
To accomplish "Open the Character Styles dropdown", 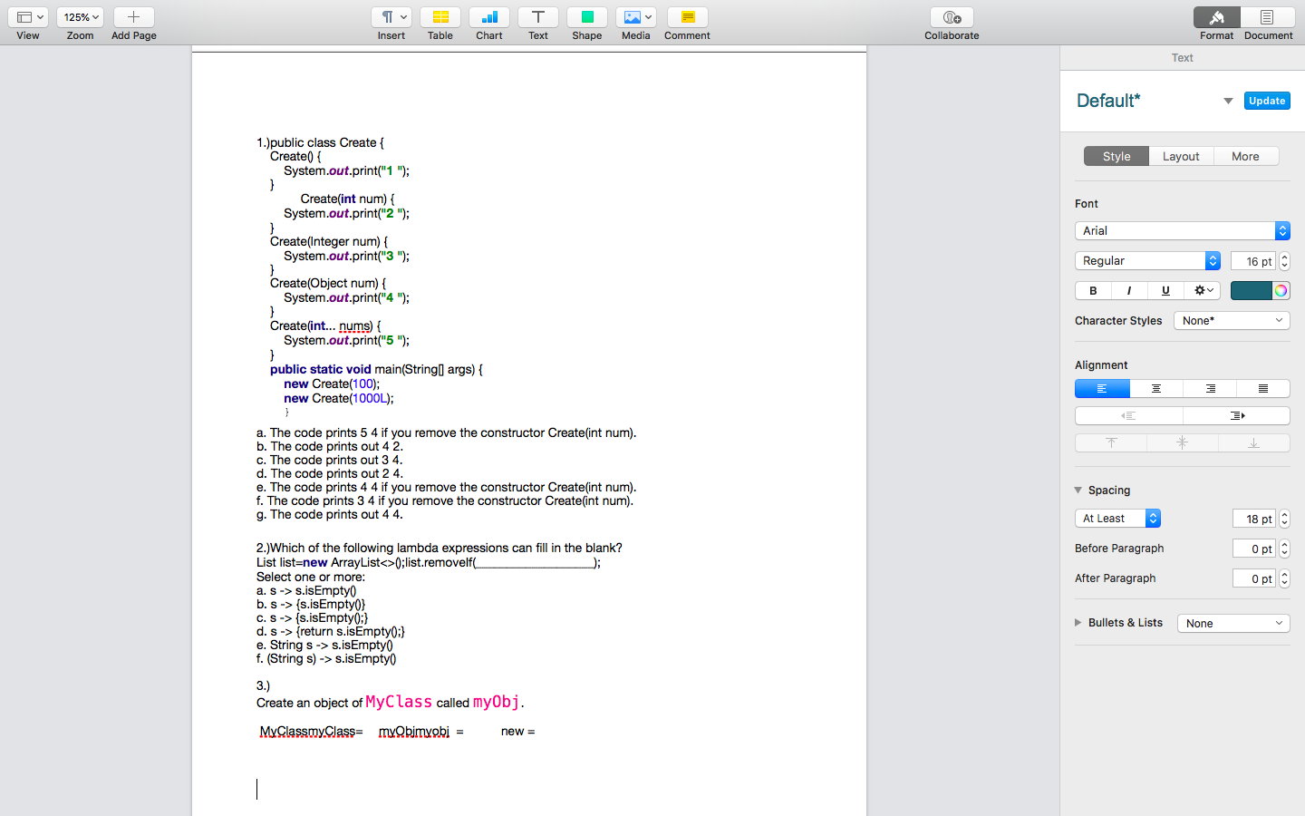I will [x=1232, y=321].
